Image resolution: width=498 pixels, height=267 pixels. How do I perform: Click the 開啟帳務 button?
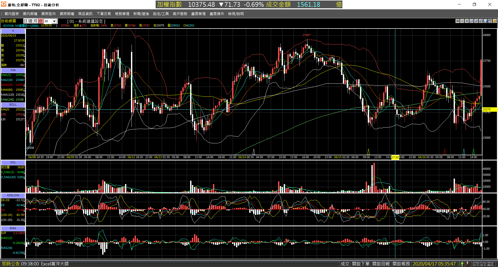click(401, 264)
